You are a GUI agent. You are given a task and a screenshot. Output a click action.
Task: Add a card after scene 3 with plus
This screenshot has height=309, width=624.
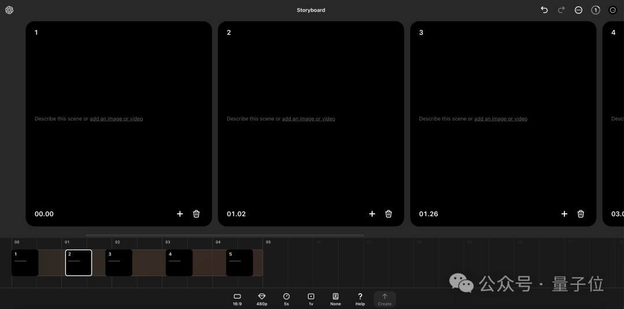[564, 214]
